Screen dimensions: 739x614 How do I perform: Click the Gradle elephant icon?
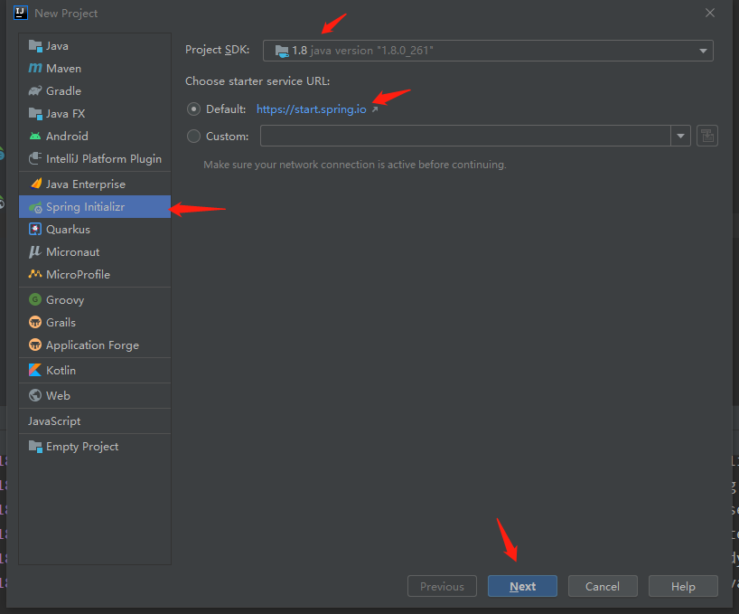coord(35,91)
